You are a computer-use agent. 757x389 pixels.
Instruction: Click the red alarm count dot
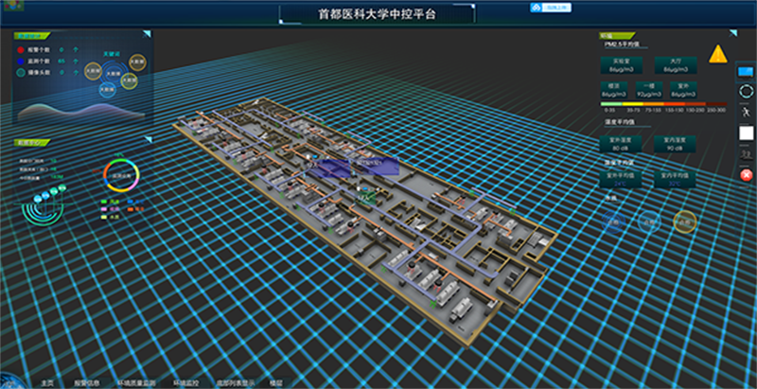pyautogui.click(x=21, y=50)
